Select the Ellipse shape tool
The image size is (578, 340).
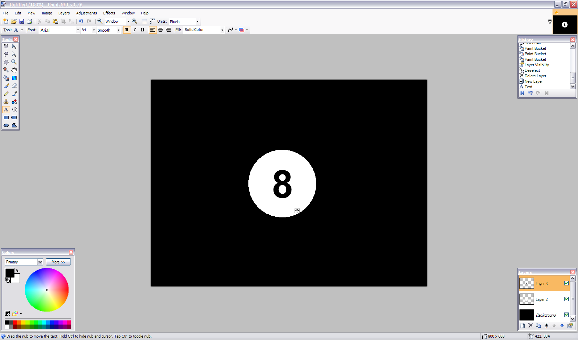point(6,125)
